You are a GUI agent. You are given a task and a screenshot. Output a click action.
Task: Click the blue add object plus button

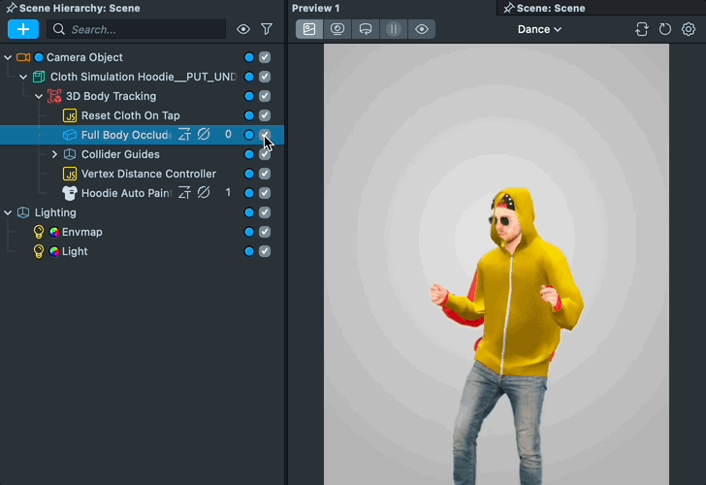pos(22,29)
